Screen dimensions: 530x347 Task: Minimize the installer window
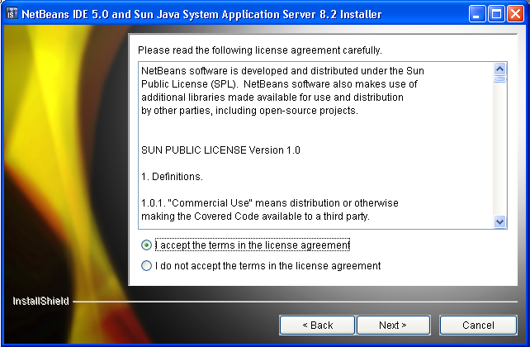click(477, 14)
